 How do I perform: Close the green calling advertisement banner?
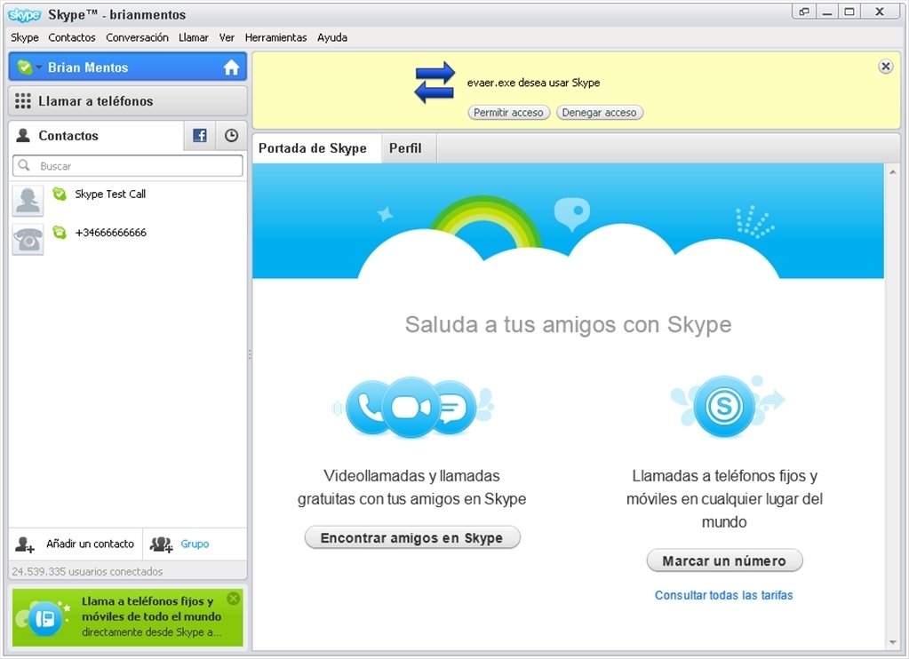tap(233, 598)
